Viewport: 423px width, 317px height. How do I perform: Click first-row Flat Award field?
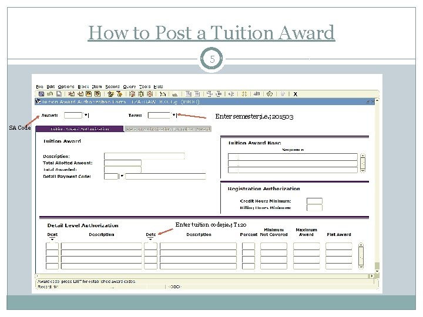point(339,246)
